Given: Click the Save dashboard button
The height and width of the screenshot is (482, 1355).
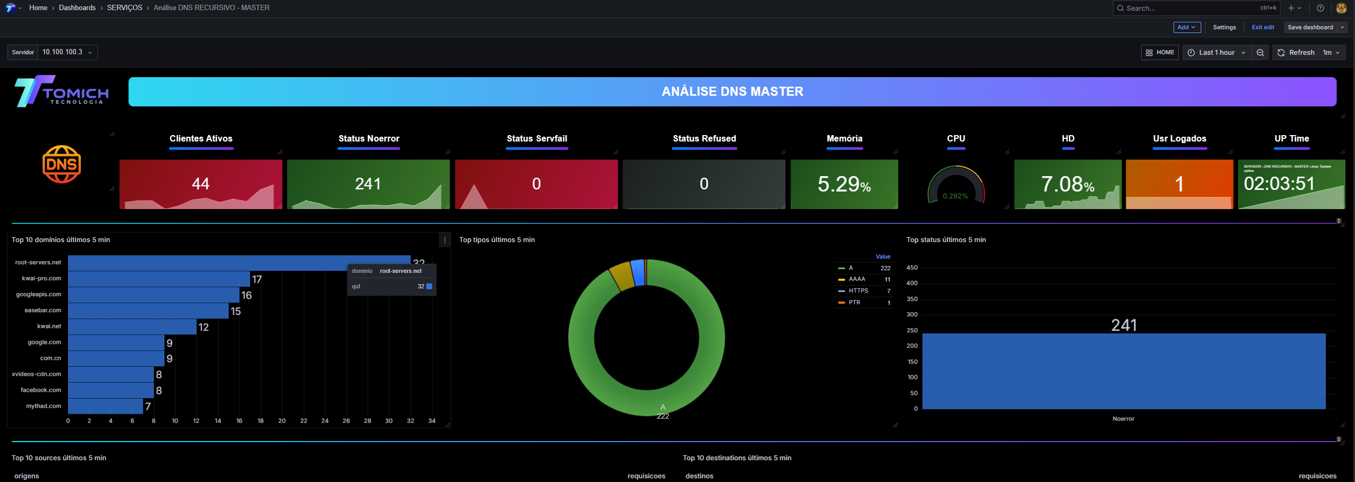Looking at the screenshot, I should tap(1310, 27).
